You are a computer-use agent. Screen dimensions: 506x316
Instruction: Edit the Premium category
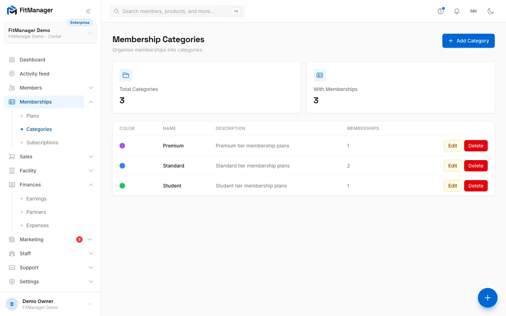(x=453, y=146)
